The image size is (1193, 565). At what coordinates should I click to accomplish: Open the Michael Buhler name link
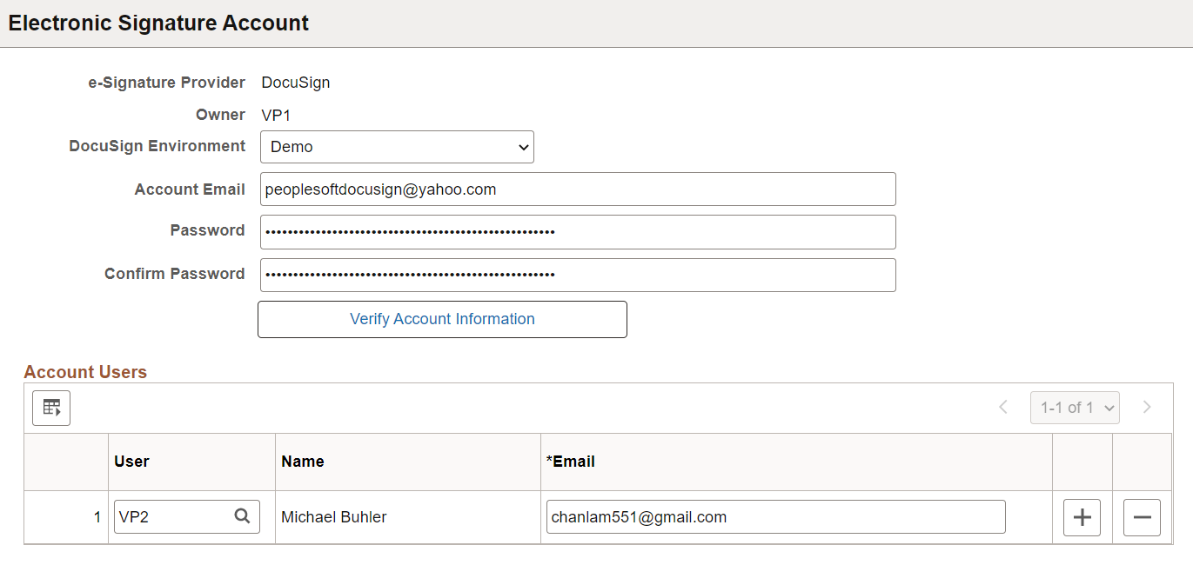point(332,516)
